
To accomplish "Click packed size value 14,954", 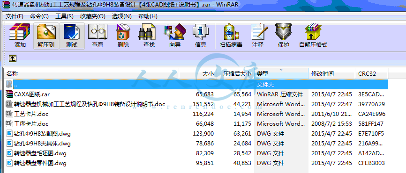I will (242, 114).
